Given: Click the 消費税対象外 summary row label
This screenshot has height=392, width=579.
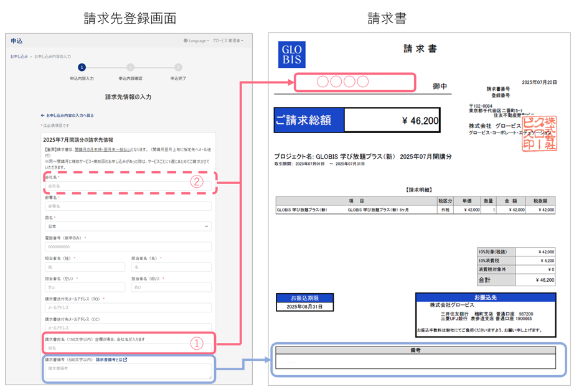Looking at the screenshot, I should click(496, 269).
